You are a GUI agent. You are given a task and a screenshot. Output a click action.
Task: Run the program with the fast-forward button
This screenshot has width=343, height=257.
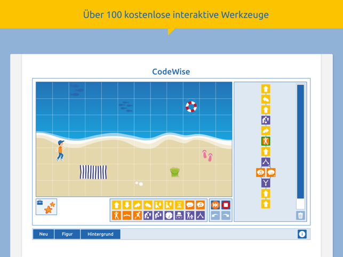click(216, 205)
